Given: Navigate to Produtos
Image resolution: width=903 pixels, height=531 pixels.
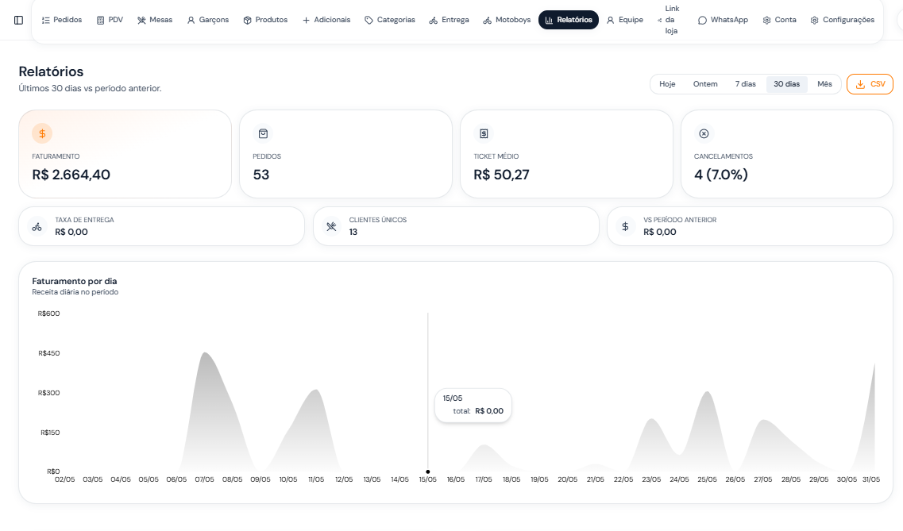Looking at the screenshot, I should tap(265, 20).
